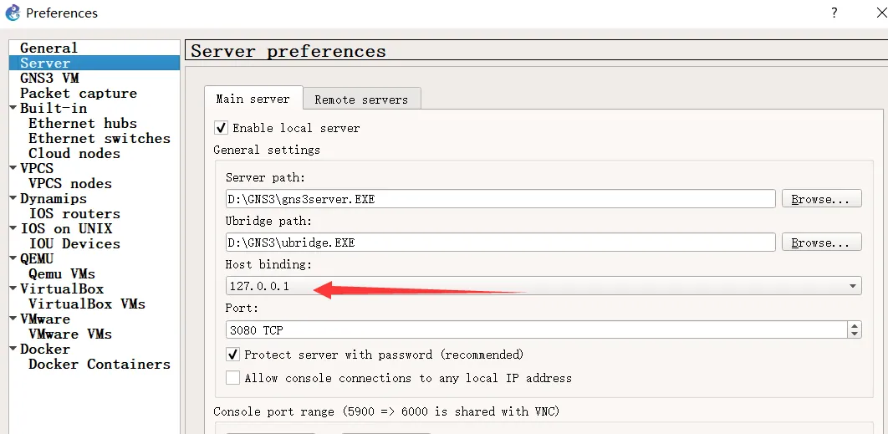The height and width of the screenshot is (434, 888).
Task: Increase the Port value with up arrow
Action: 855,325
